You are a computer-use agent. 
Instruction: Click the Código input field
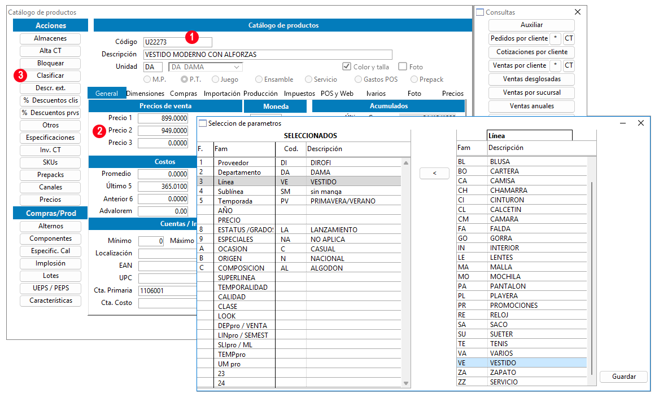[177, 42]
